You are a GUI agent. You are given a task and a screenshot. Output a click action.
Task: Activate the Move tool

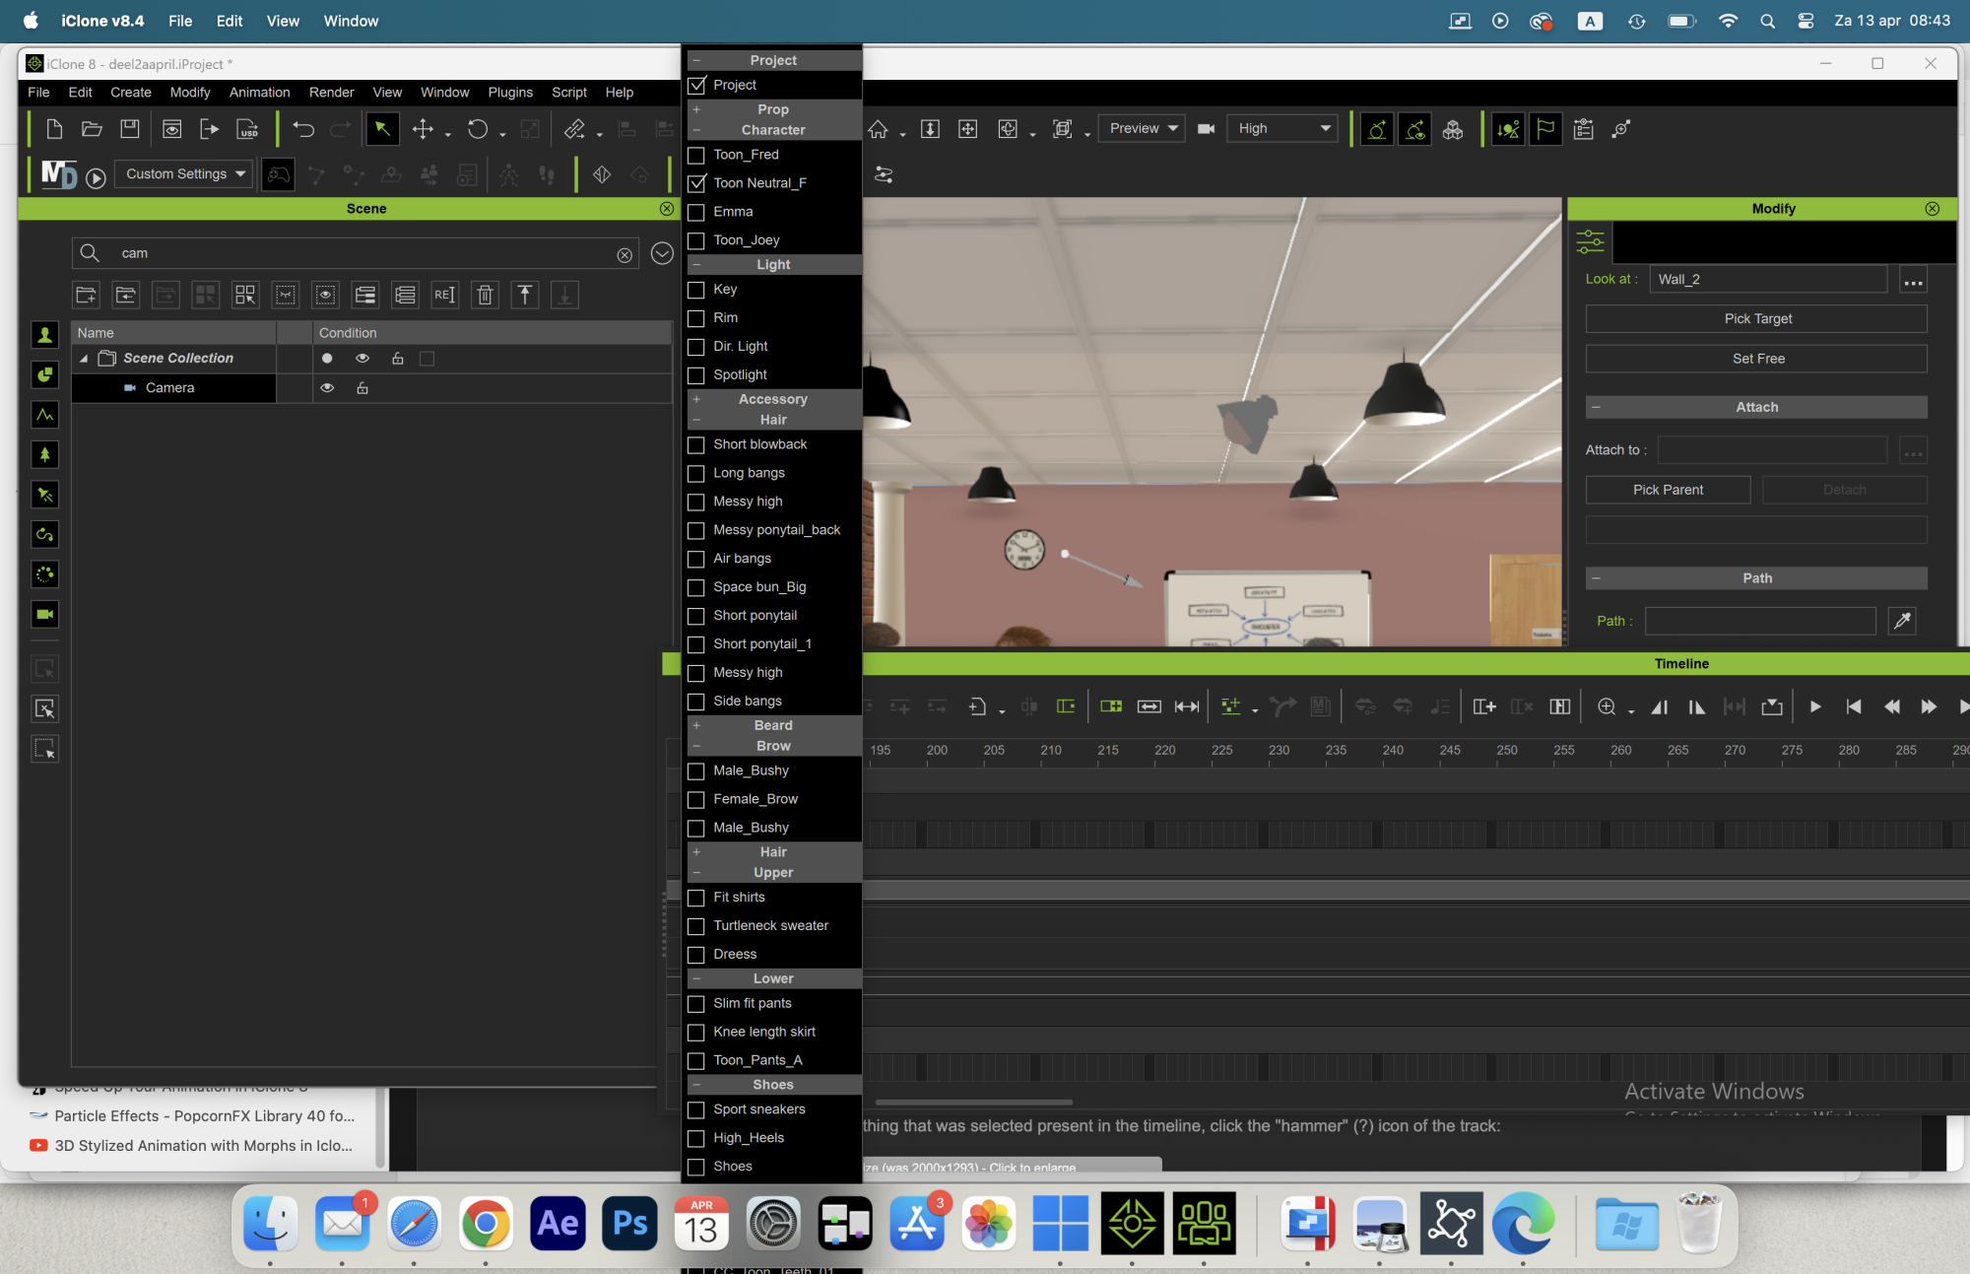(423, 129)
